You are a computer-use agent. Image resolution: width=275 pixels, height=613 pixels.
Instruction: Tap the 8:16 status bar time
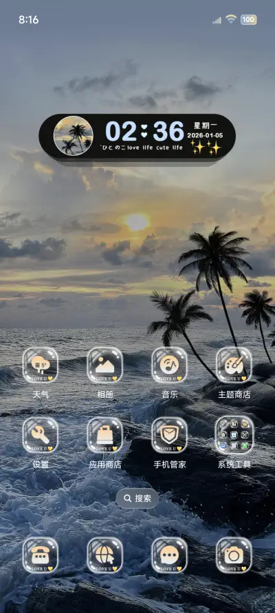[28, 20]
